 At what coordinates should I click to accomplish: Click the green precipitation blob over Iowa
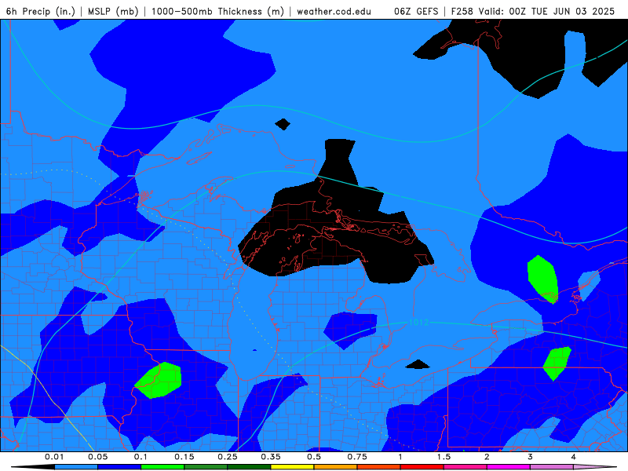(x=159, y=381)
